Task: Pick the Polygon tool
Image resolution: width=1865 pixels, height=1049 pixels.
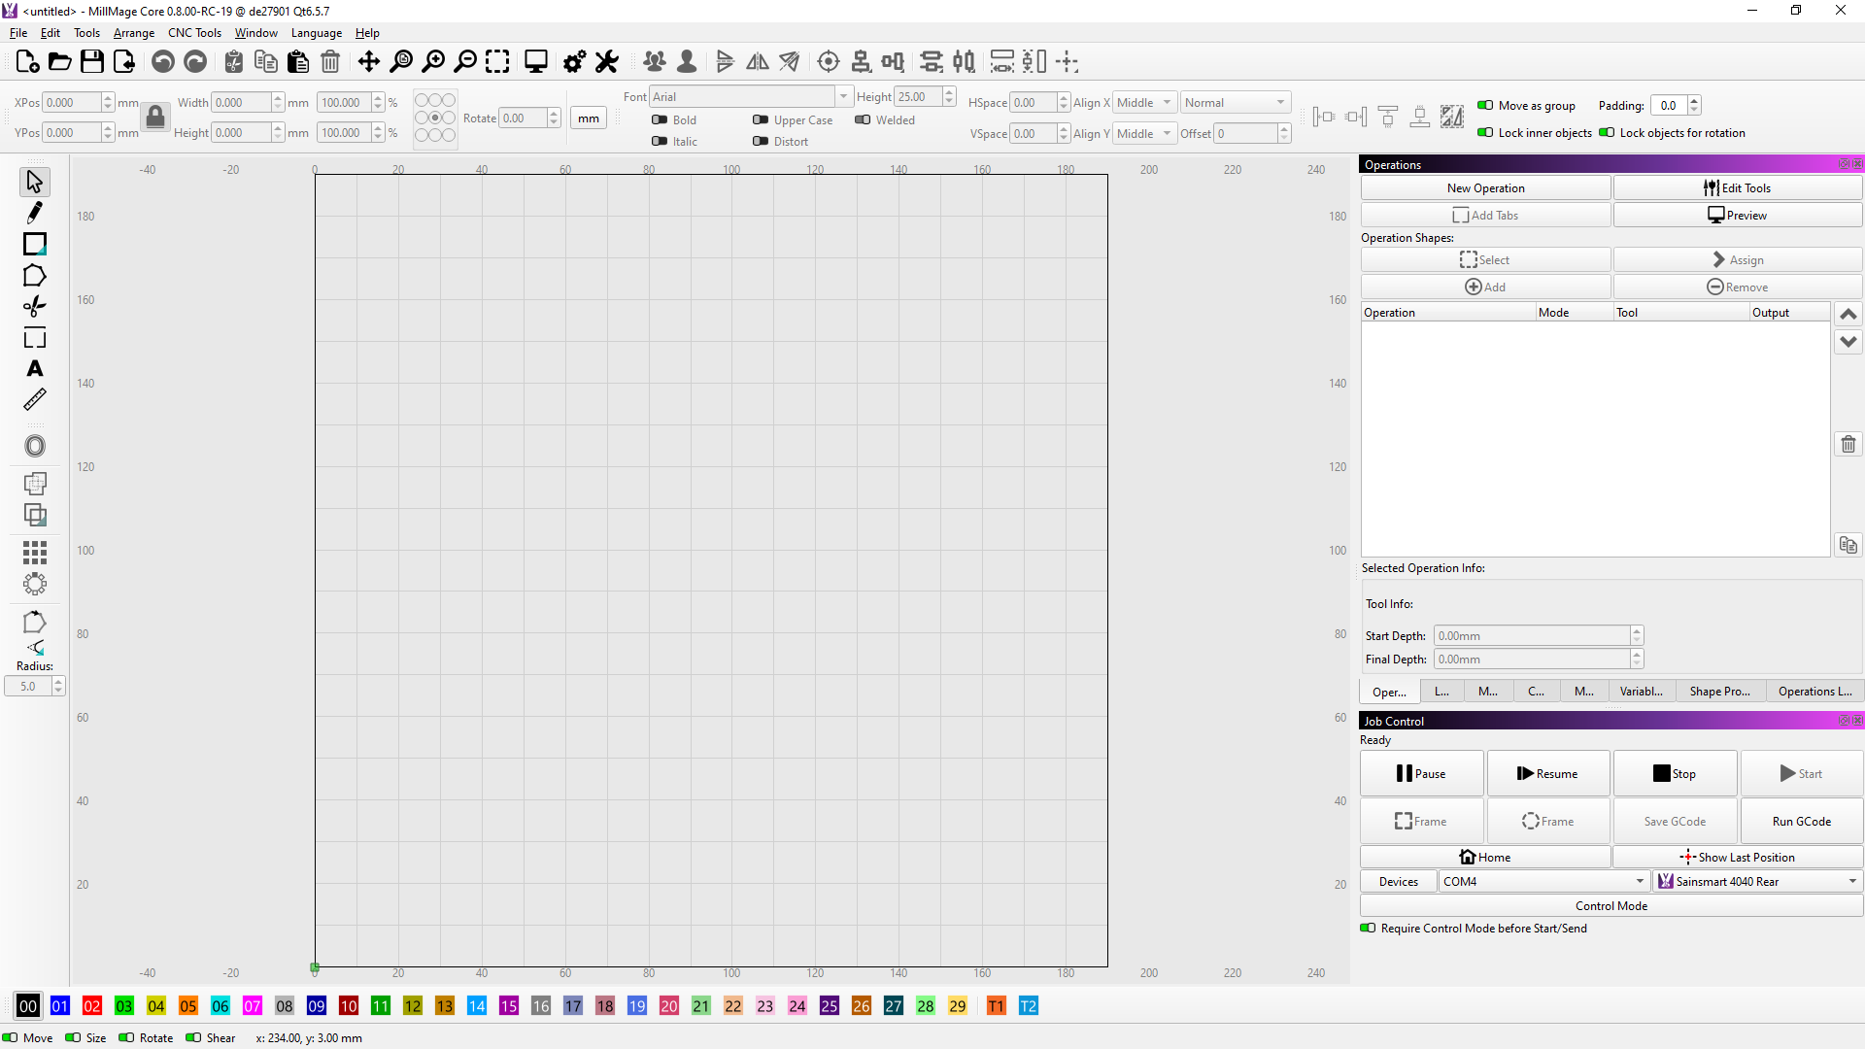Action: (35, 276)
